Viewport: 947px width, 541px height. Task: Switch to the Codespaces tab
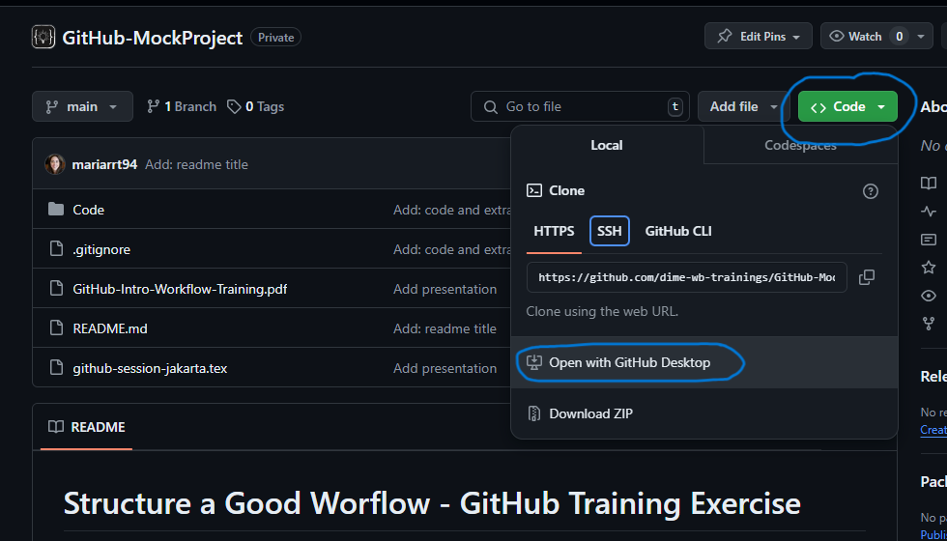(x=800, y=145)
